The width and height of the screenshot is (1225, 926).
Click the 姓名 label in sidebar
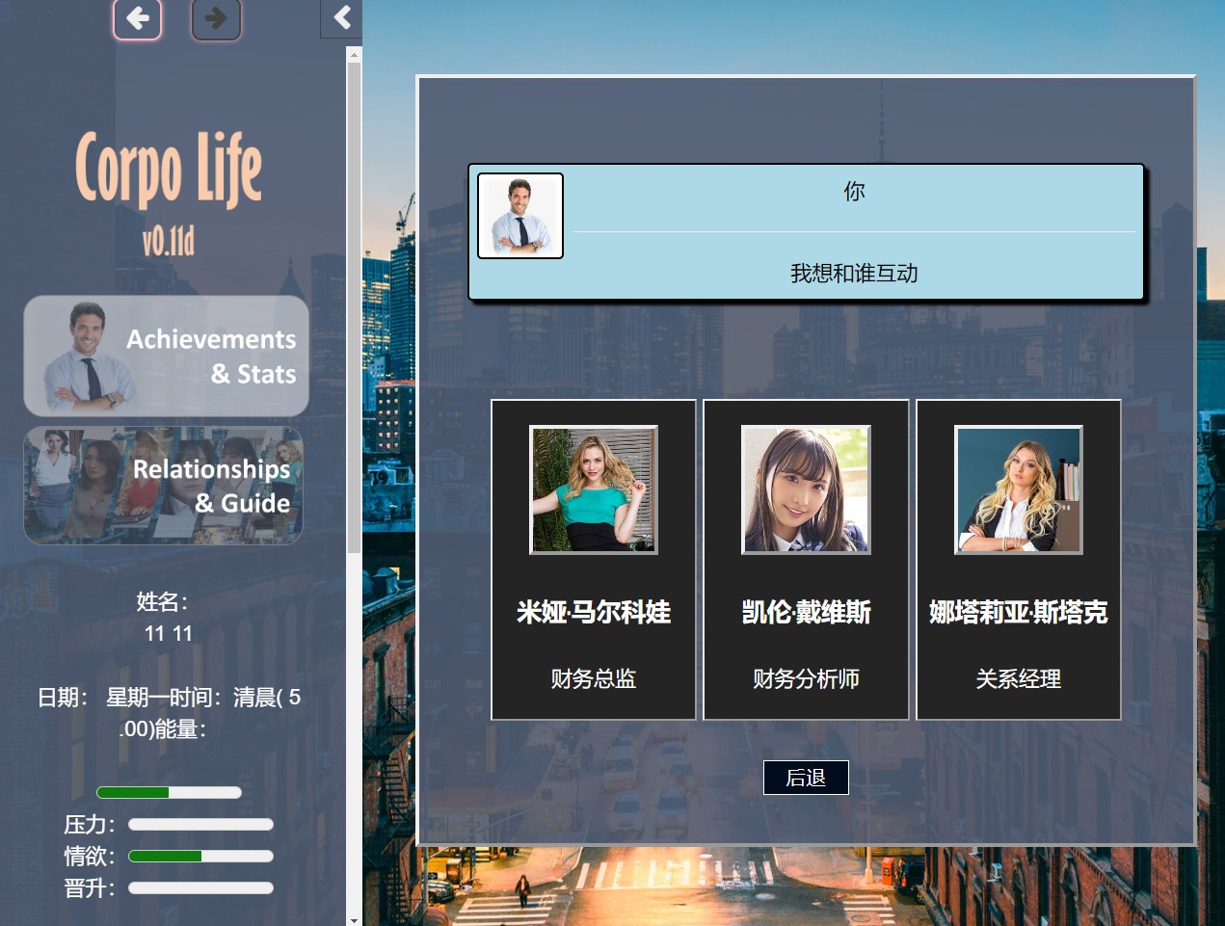coord(162,602)
